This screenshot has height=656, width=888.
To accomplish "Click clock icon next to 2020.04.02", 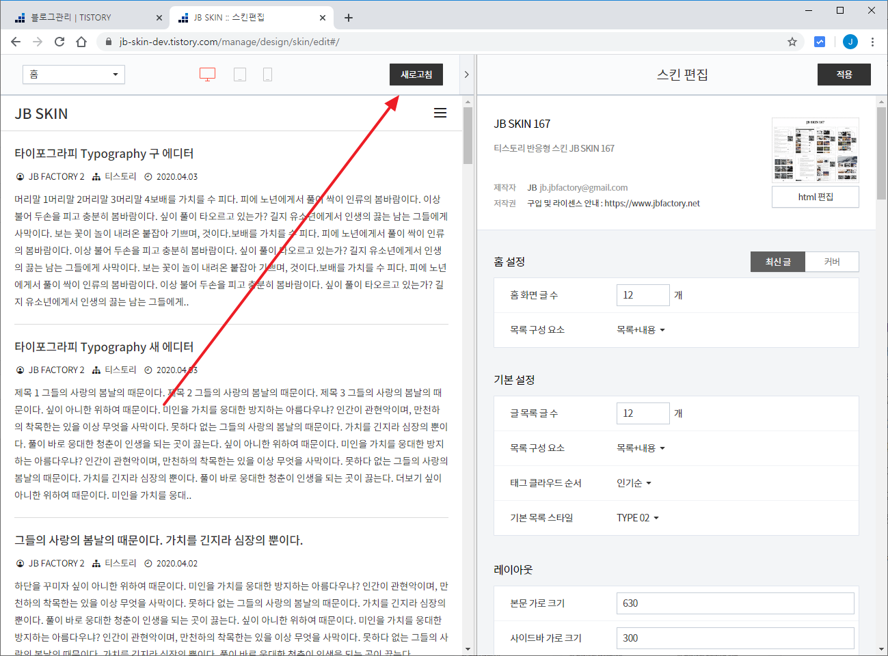I will pyautogui.click(x=148, y=563).
